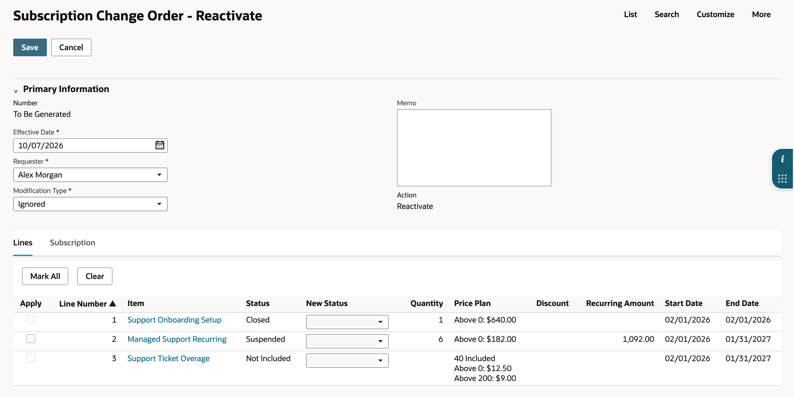Open the Support Onboarding Setup item link
Screen dimensions: 794x397
[x=174, y=320]
